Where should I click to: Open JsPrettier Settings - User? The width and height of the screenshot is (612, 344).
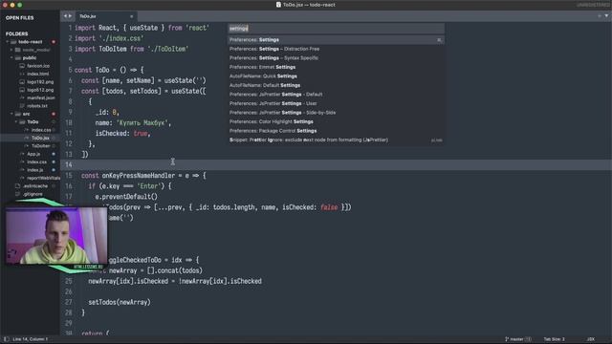tap(336, 103)
